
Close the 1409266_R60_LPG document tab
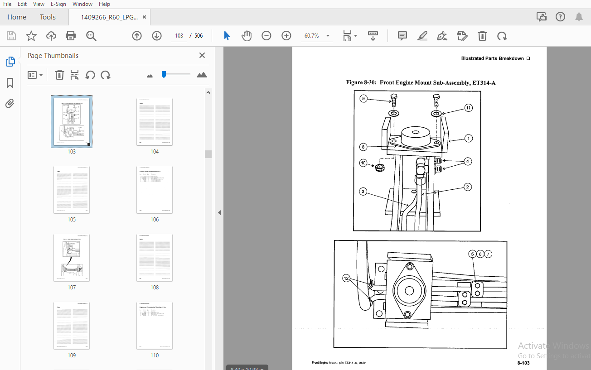coord(144,17)
